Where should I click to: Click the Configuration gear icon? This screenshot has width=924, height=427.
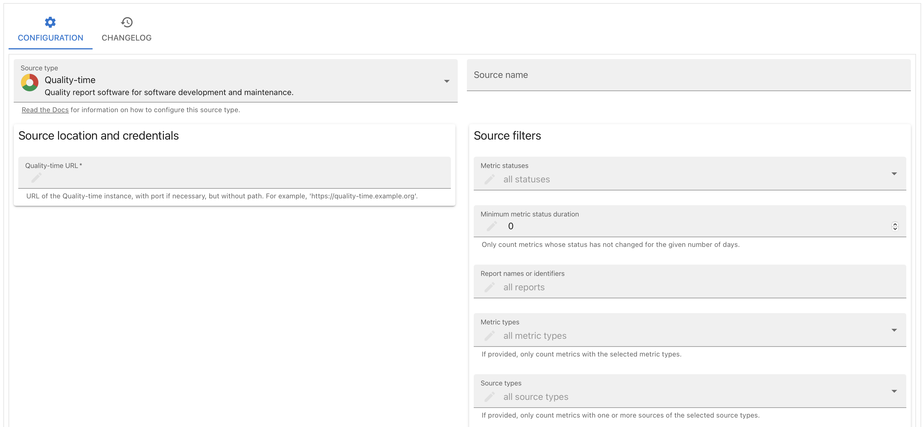coord(50,22)
